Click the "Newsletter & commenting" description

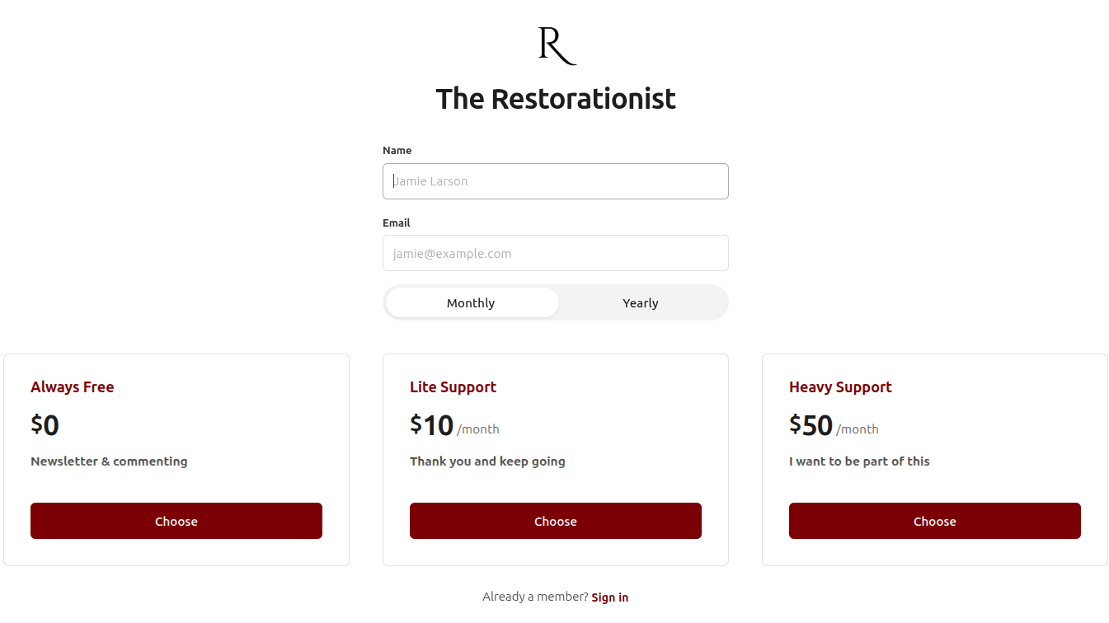[109, 461]
